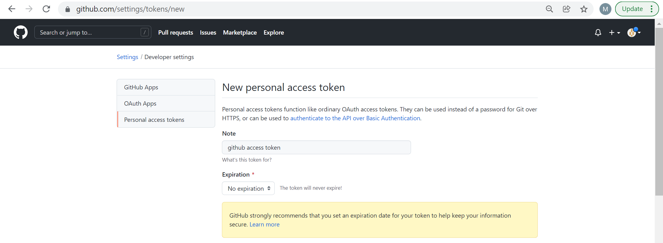Click the scrollbar up arrow

[659, 24]
